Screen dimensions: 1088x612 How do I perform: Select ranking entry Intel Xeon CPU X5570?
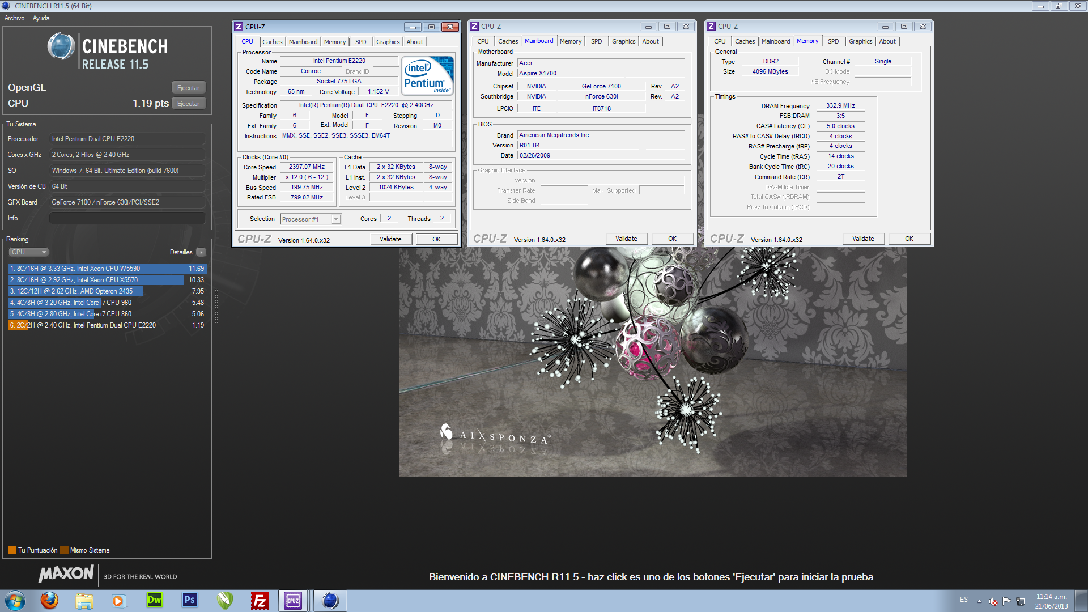pos(107,280)
